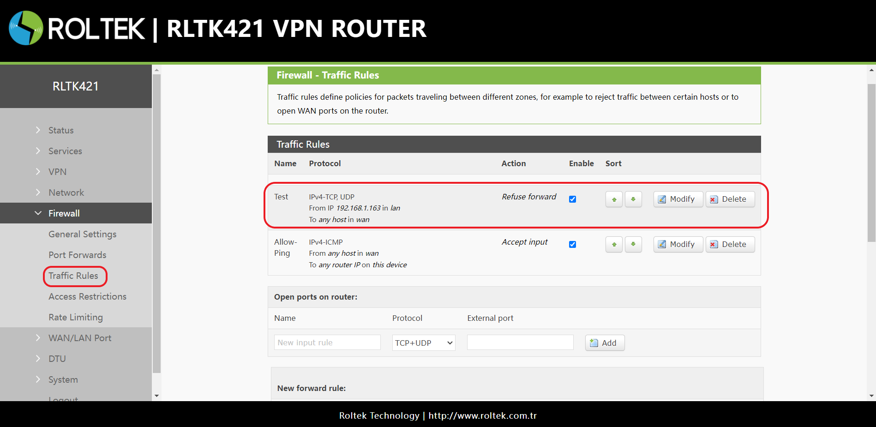
Task: Open the roltek.com.tr link in the footer
Action: coord(483,415)
